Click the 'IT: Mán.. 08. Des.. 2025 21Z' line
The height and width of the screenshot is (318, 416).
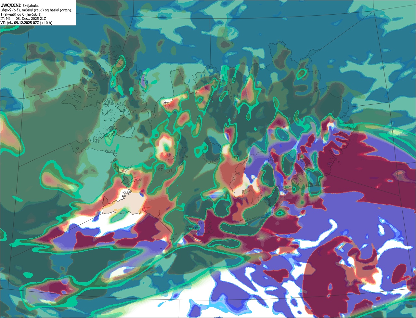point(23,19)
